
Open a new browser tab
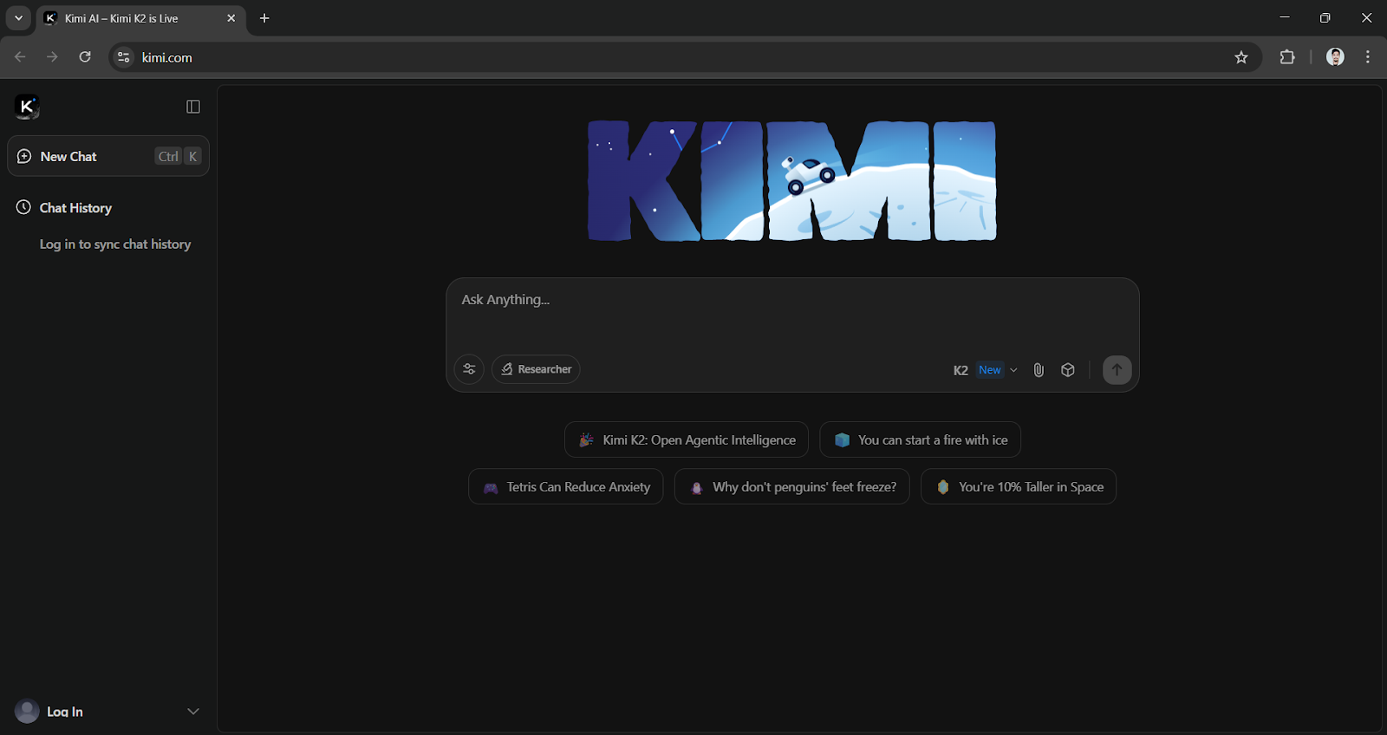pos(264,18)
